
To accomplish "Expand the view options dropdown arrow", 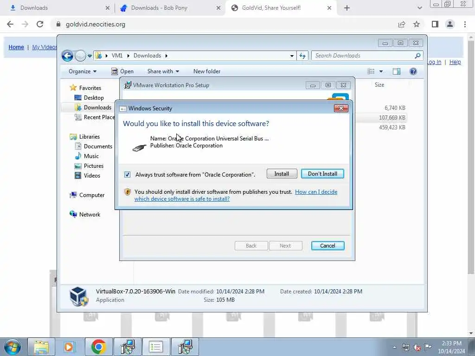I will (381, 71).
